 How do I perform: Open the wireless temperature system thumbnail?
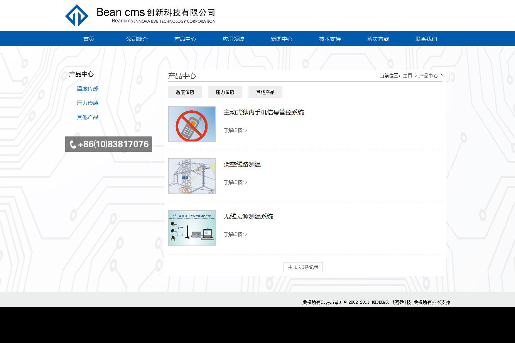tap(192, 228)
